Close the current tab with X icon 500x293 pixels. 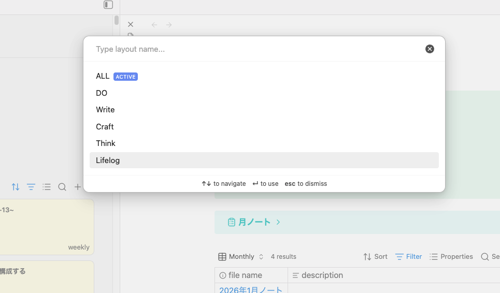[x=131, y=24]
